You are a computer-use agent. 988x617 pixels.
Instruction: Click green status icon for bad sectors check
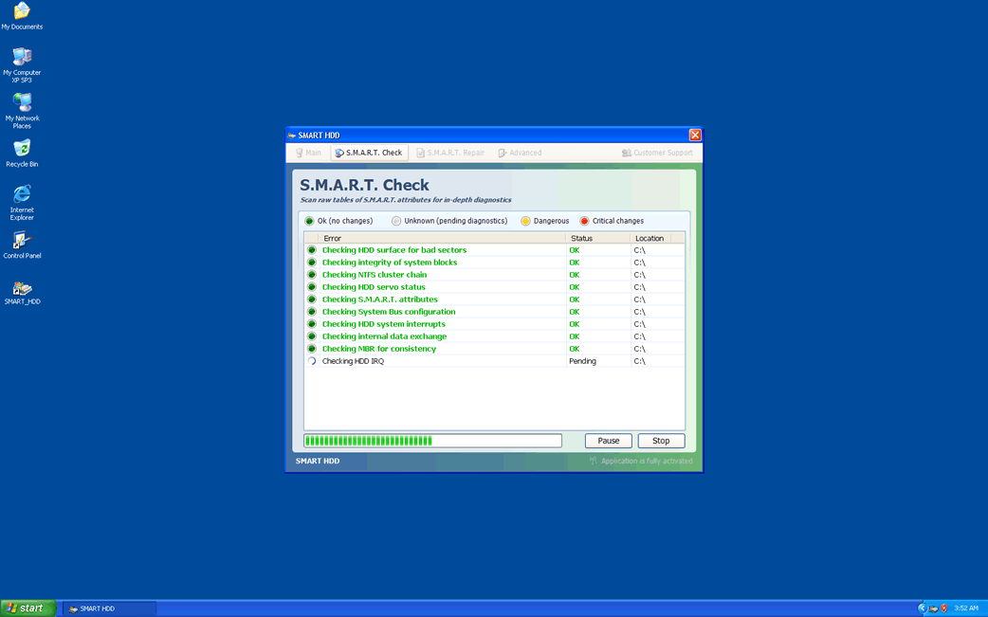click(x=311, y=250)
